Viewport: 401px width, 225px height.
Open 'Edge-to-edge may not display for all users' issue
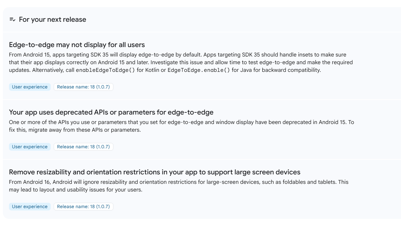pos(77,45)
